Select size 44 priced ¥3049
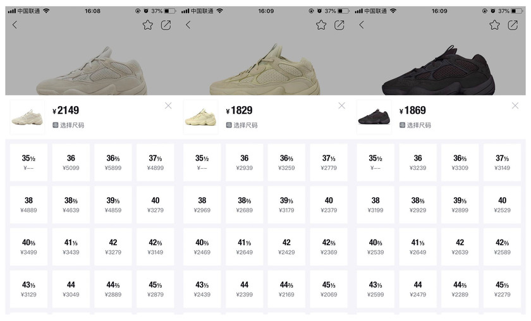Viewport: 531px width, 321px height. pyautogui.click(x=71, y=289)
